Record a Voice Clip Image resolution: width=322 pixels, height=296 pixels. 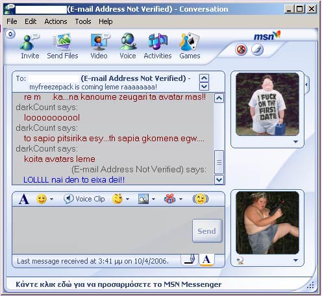coord(84,199)
